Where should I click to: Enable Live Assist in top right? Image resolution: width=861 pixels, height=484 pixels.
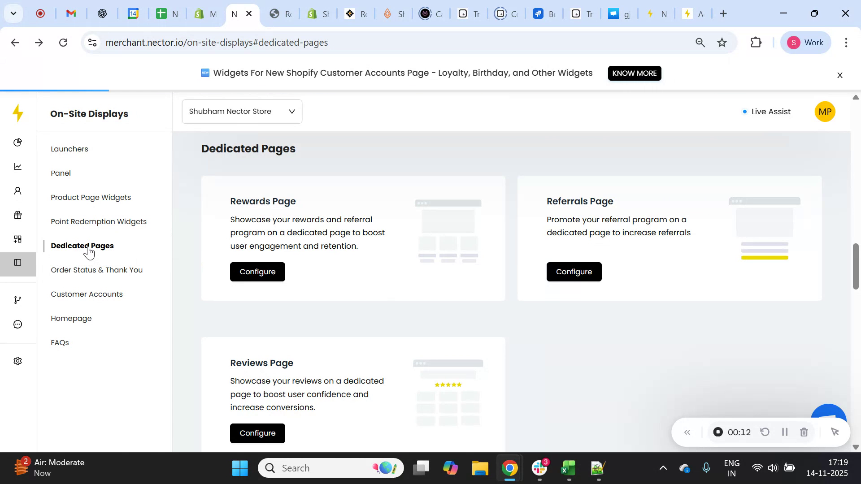(x=770, y=112)
